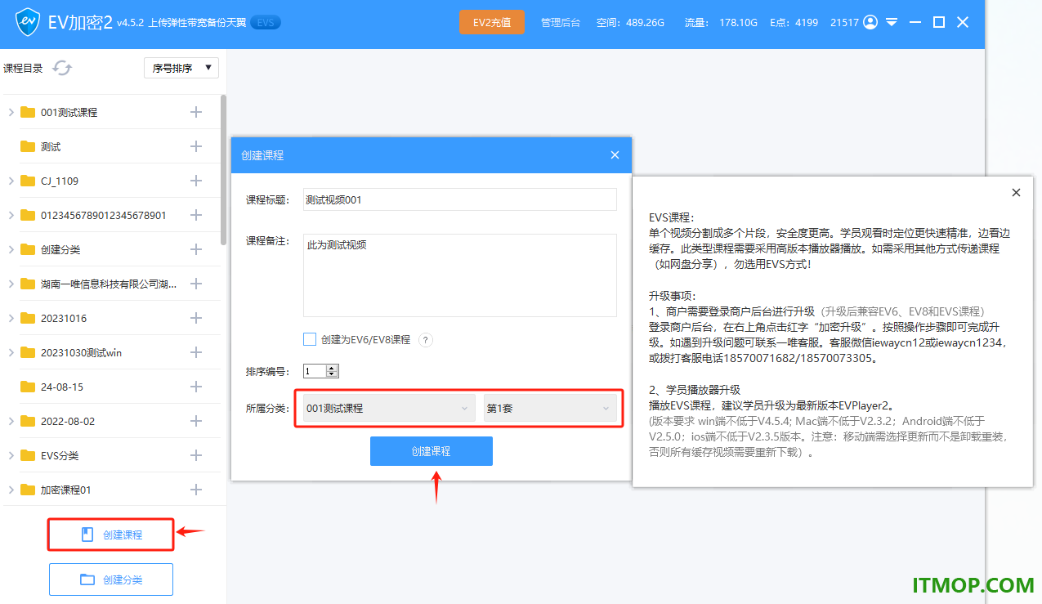Image resolution: width=1042 pixels, height=604 pixels.
Task: Expand the 加密课程01 folder chevron
Action: [x=11, y=490]
